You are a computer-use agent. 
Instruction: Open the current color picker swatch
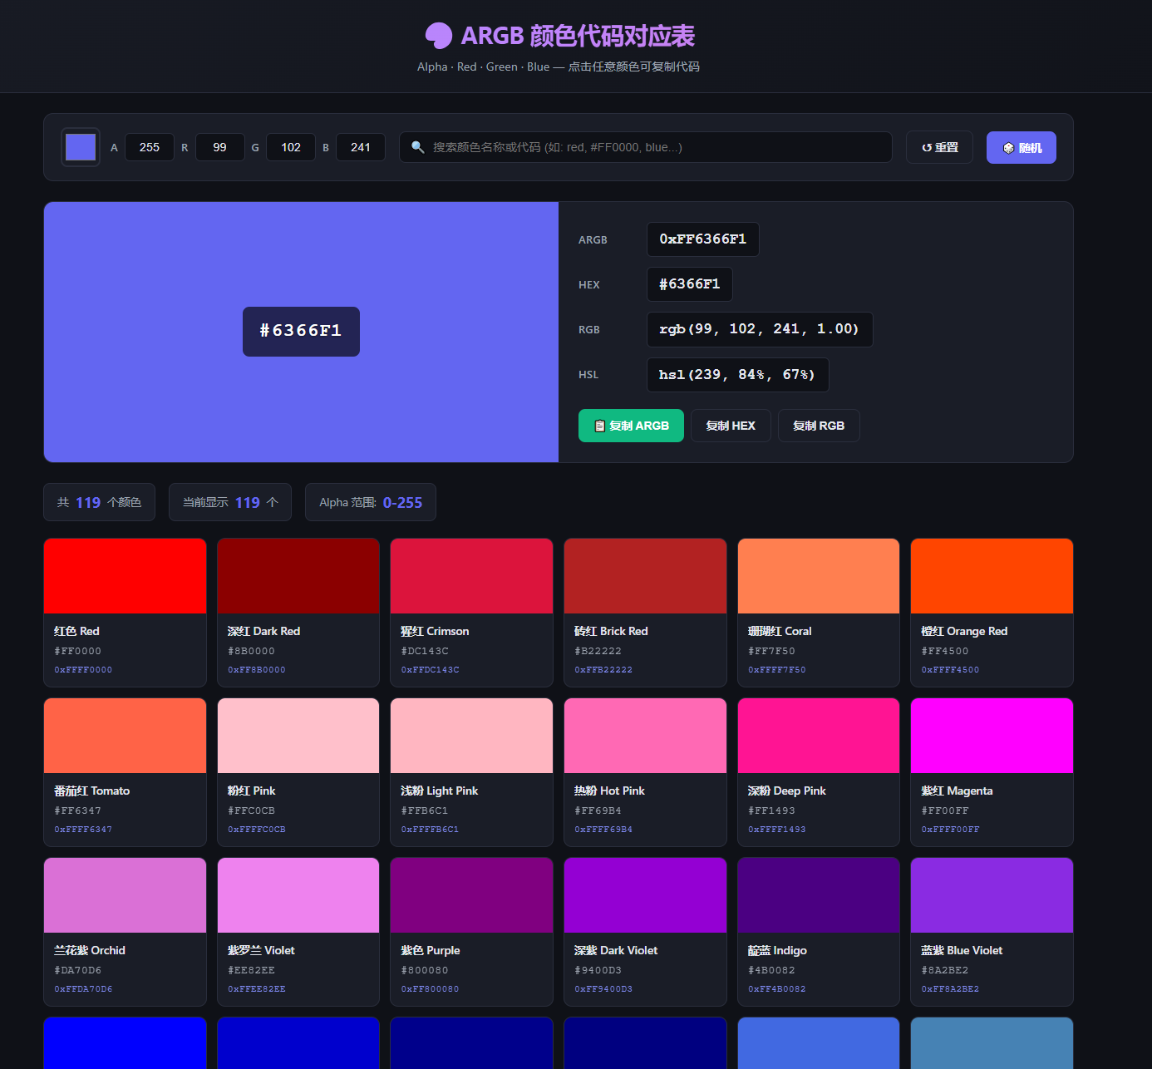[x=81, y=147]
